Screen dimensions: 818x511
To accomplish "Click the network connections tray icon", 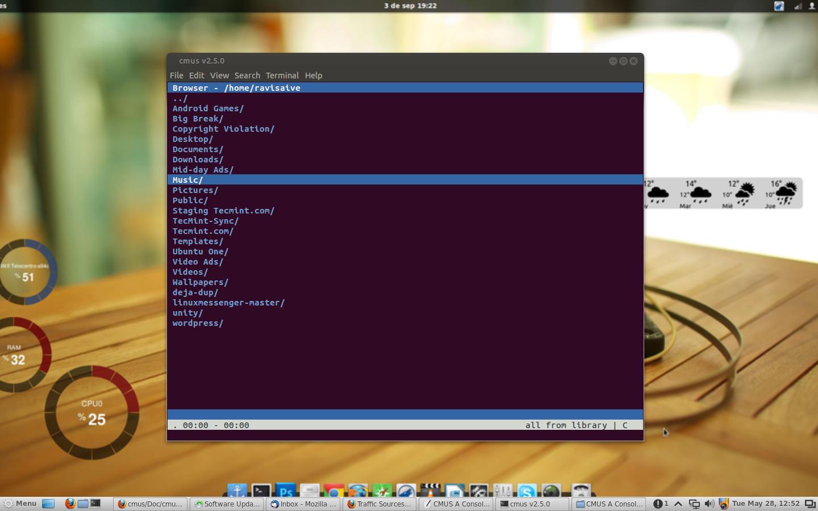I will tap(694, 504).
